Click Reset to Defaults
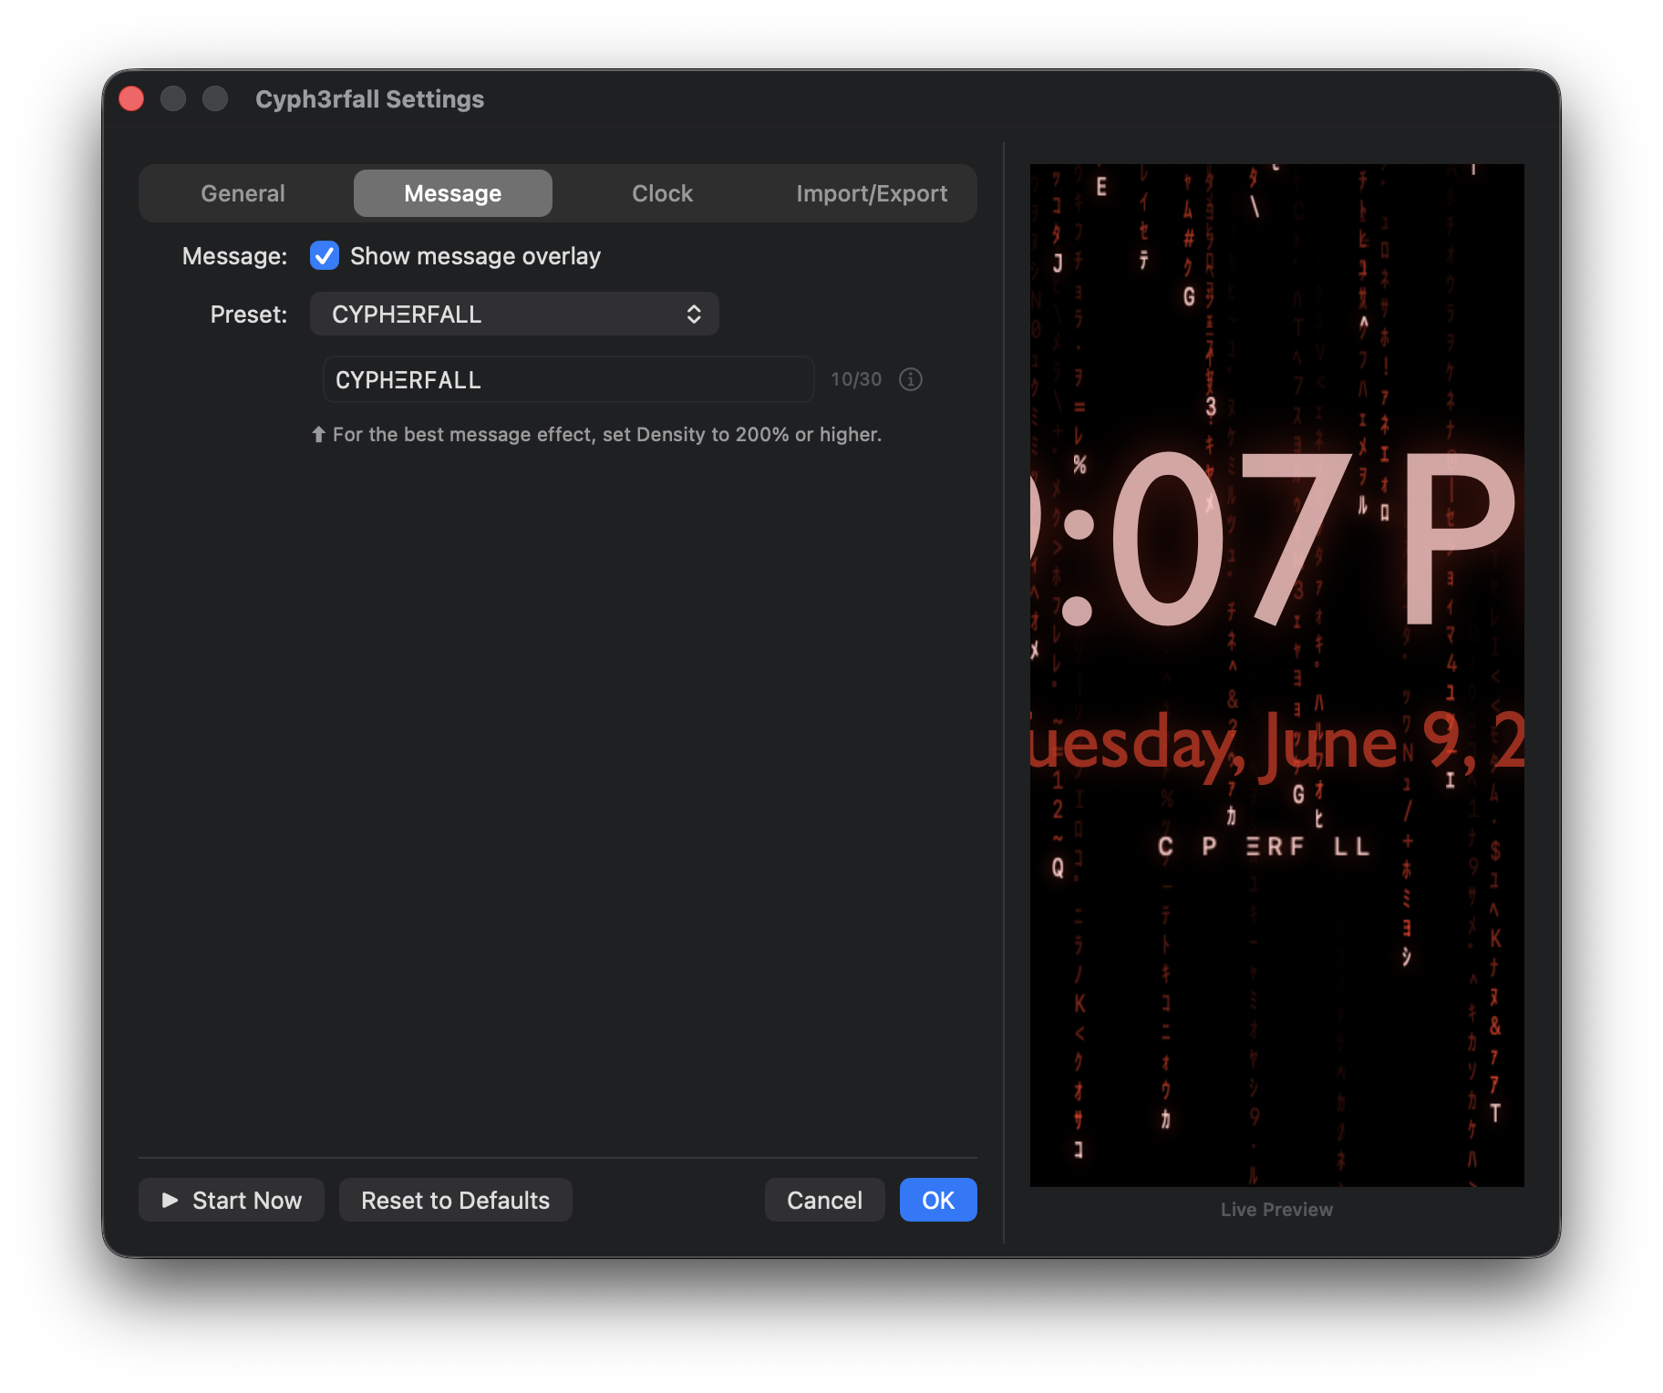Image resolution: width=1663 pixels, height=1393 pixels. click(x=456, y=1200)
